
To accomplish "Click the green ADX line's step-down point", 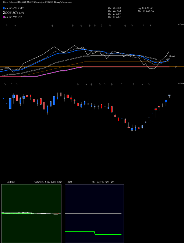I will click(95, 233).
